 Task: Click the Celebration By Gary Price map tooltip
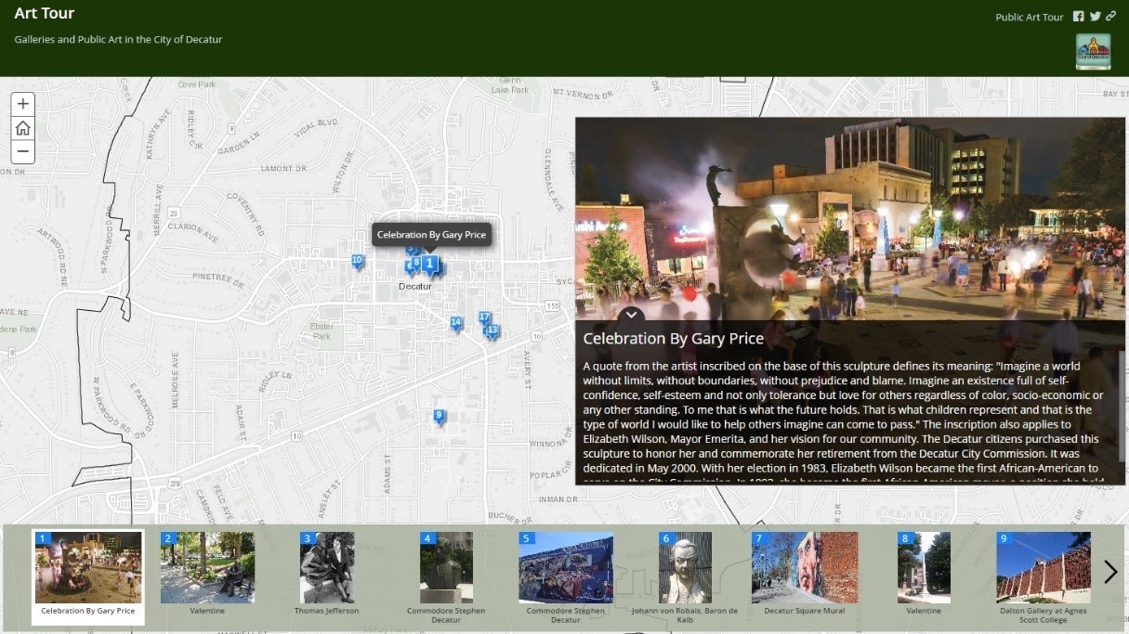tap(431, 235)
